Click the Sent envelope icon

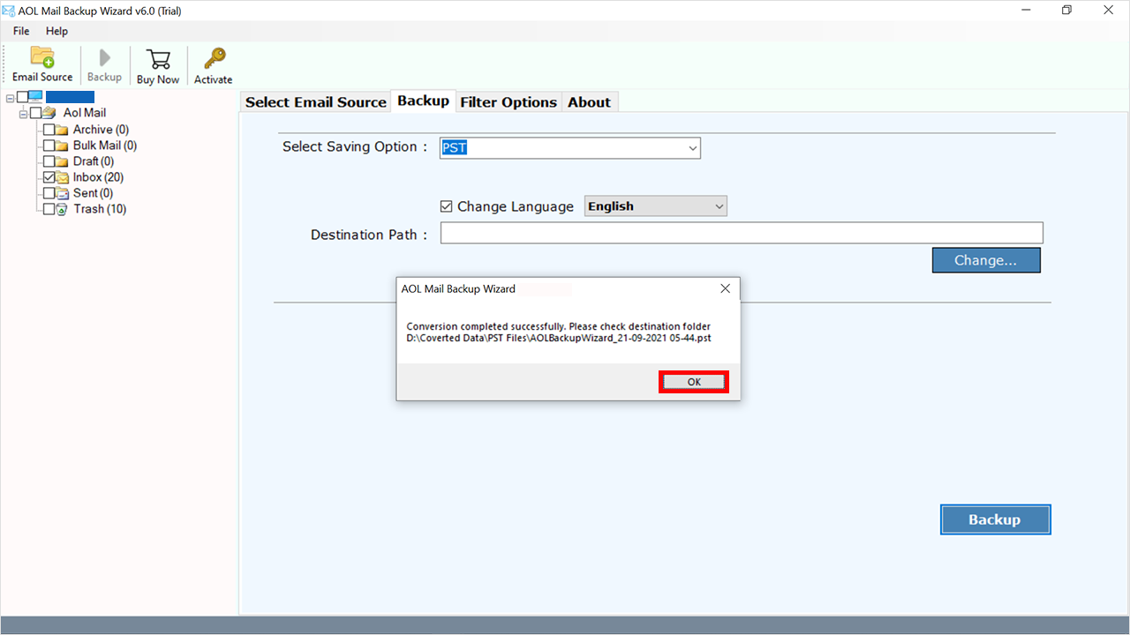pyautogui.click(x=62, y=193)
